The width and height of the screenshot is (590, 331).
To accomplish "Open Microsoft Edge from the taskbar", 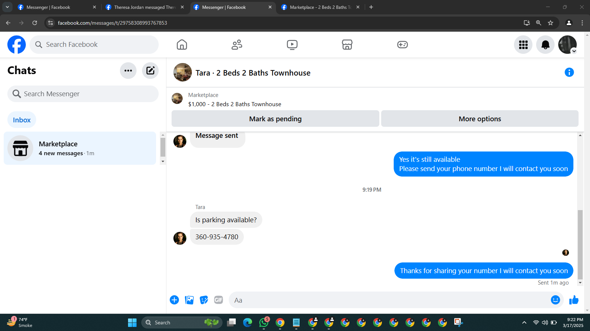I will (x=248, y=323).
